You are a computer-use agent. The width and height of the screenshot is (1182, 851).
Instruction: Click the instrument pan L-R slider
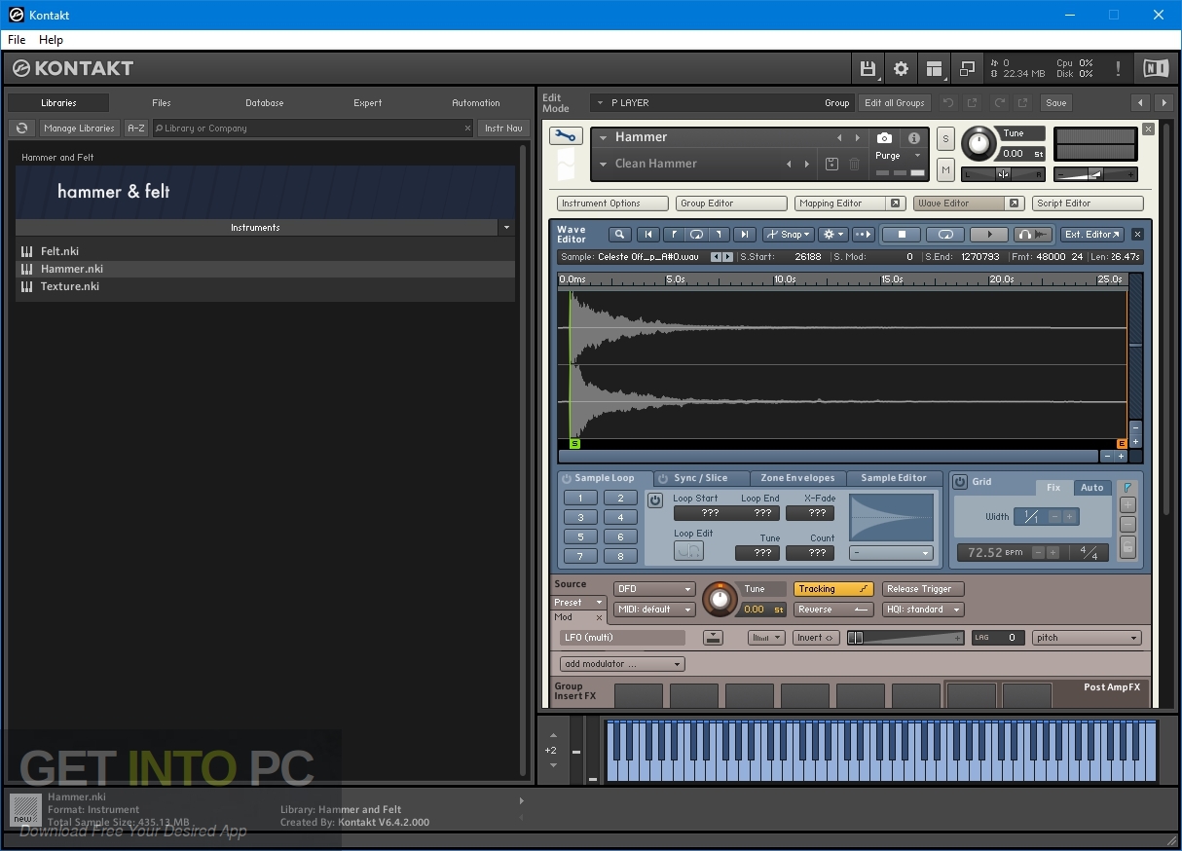point(1003,174)
